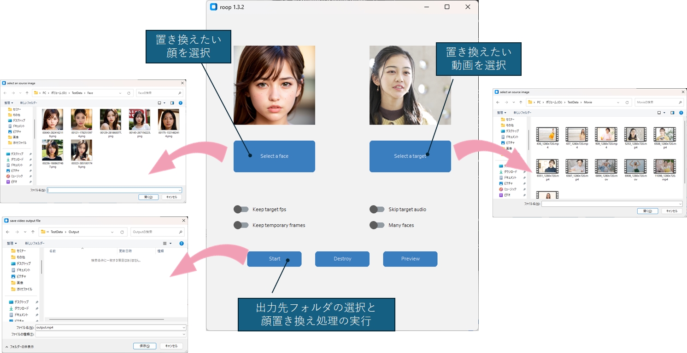Expand the address bar breadcrumb chevron in the Movie dialog
Viewport: 687px width, 353px height.
(x=618, y=102)
